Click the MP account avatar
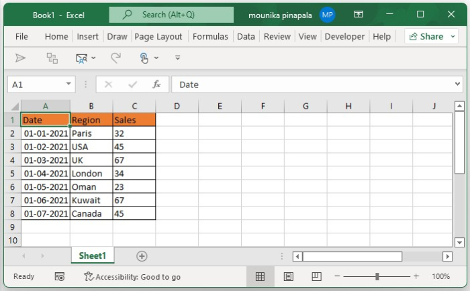 [328, 15]
